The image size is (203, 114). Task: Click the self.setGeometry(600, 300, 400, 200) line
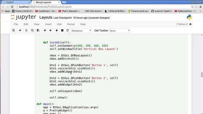(x=79, y=46)
